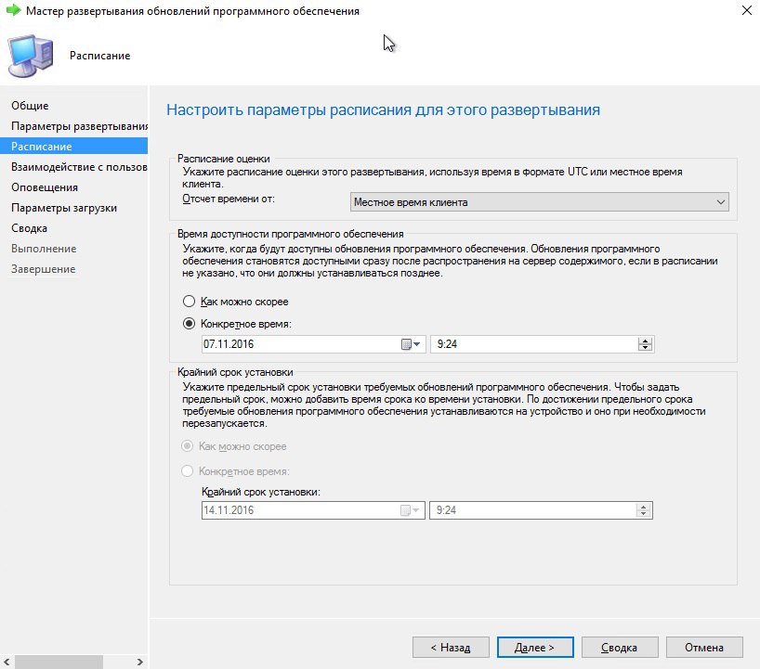The image size is (760, 669).
Task: Click the sidebar horizontal scrollbar thumb
Action: [x=59, y=662]
